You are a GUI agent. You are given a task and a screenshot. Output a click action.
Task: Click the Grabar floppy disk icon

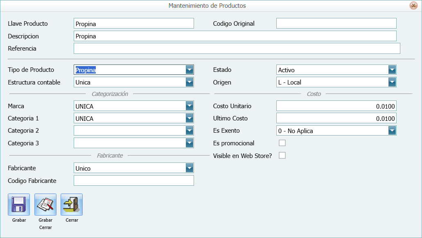click(19, 205)
